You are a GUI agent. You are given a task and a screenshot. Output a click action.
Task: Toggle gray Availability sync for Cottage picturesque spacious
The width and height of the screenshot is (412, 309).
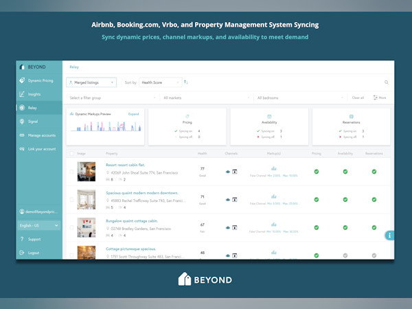click(x=345, y=255)
